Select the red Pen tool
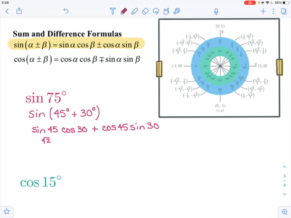Image resolution: width=291 pixels, height=218 pixels. click(124, 11)
